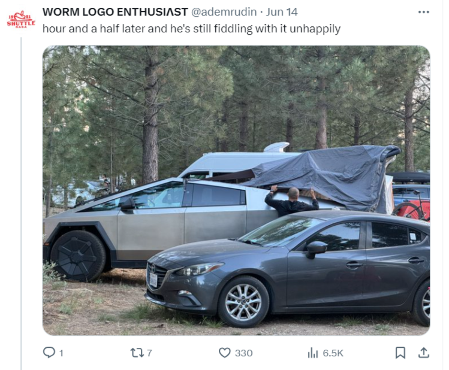Open the Shuttle profile avatar

tap(21, 20)
